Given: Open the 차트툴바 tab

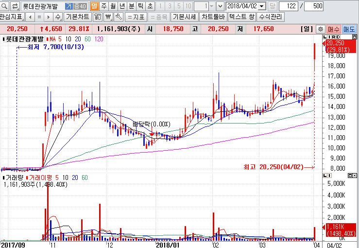Looking at the screenshot, I should pyautogui.click(x=213, y=17).
